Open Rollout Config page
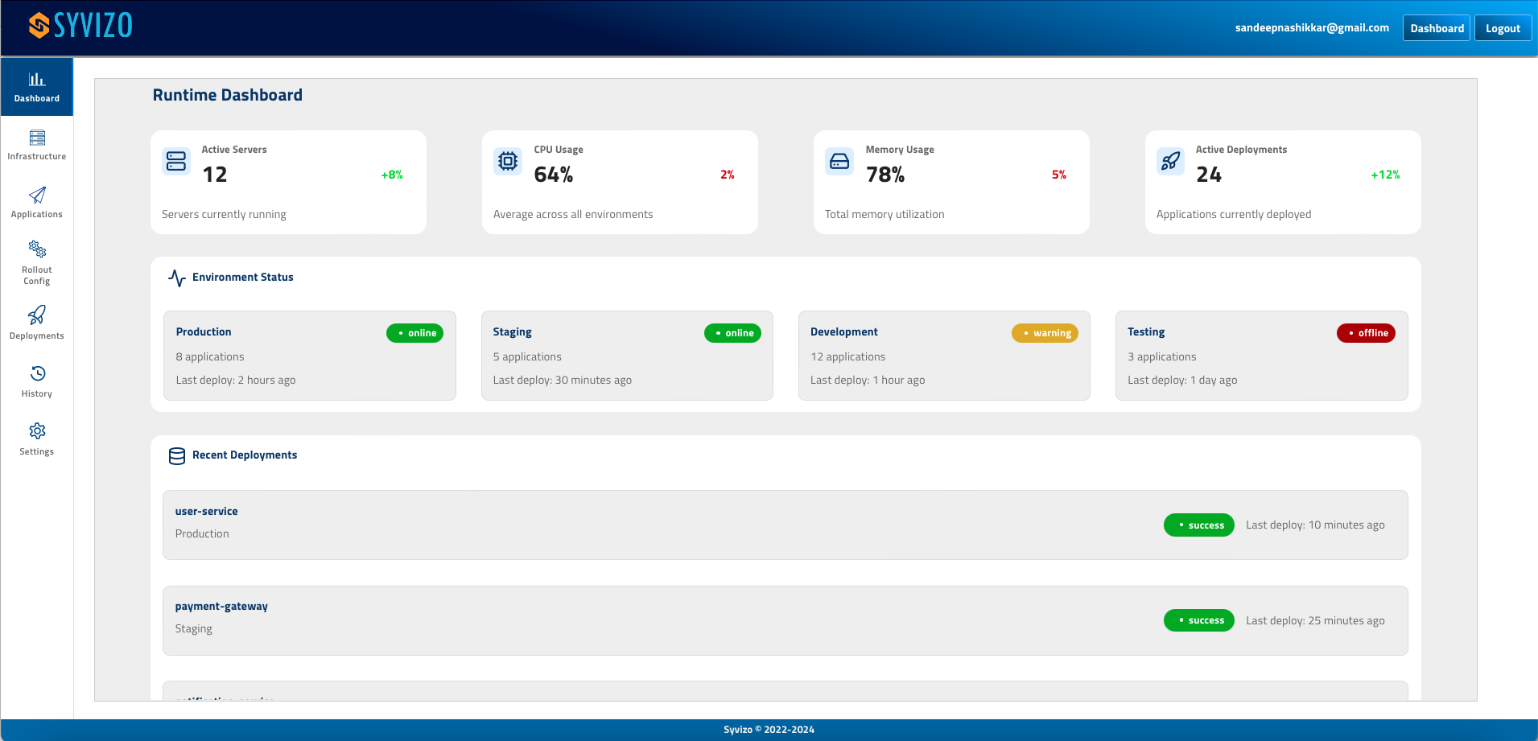The width and height of the screenshot is (1538, 741). point(37,263)
